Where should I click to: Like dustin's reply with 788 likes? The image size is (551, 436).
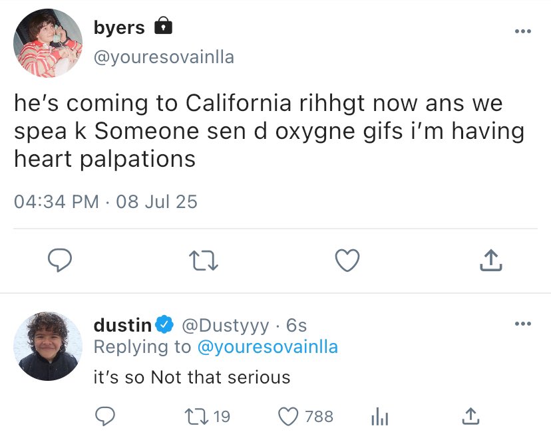[x=287, y=416]
